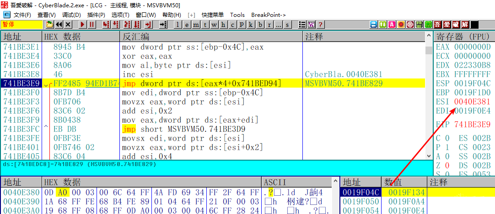Click the Go to address arrow icon
This screenshot has height=214, width=495.
pyautogui.click(x=163, y=25)
